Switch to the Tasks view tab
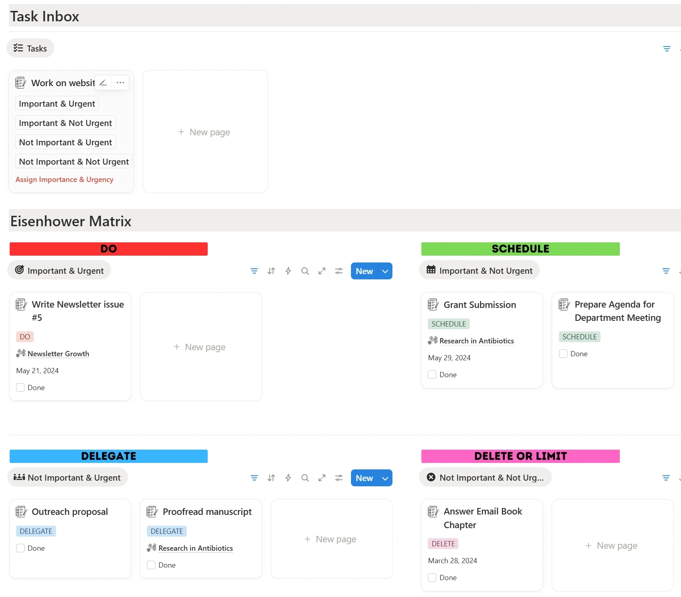The height and width of the screenshot is (597, 681). (x=30, y=48)
